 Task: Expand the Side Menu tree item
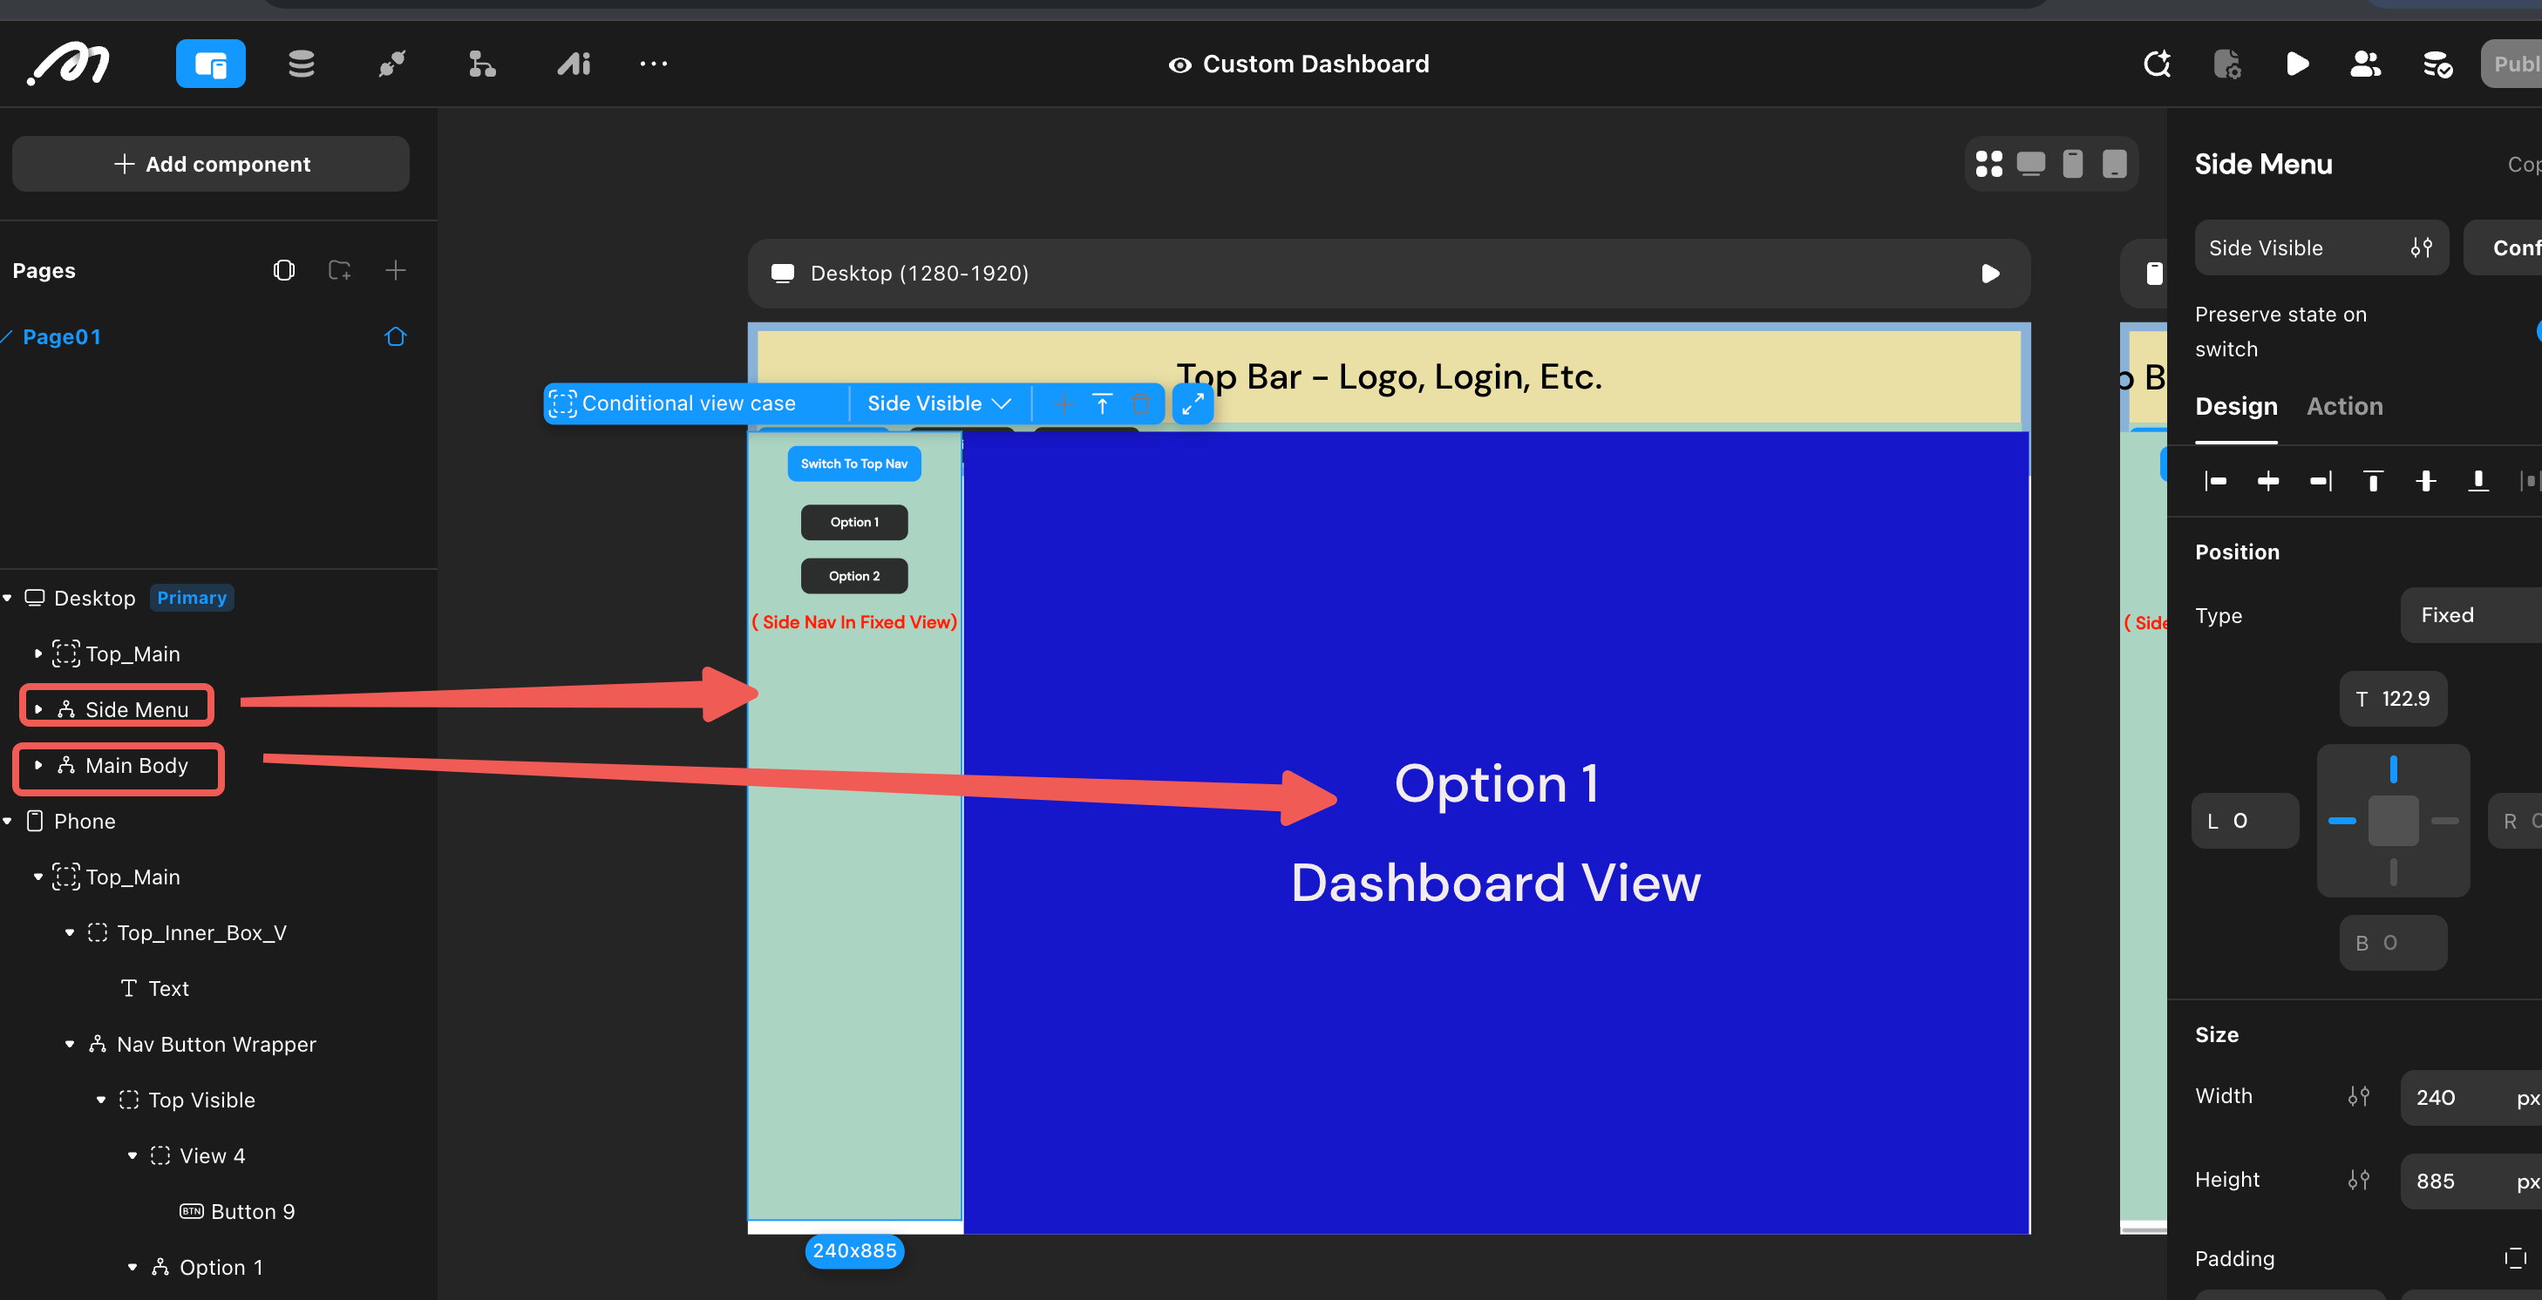tap(38, 709)
